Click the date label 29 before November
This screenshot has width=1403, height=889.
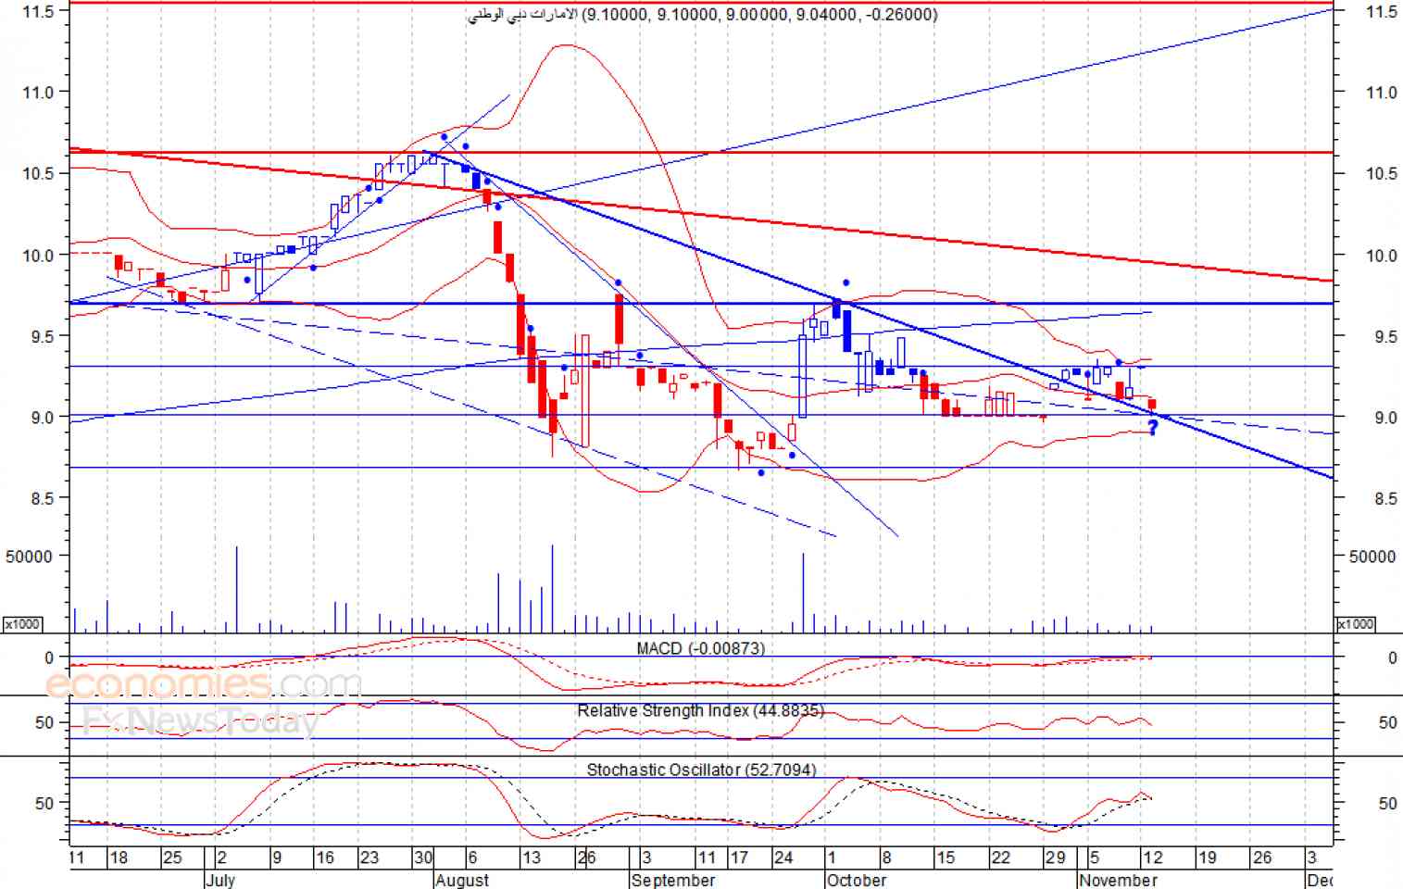pos(1055,858)
